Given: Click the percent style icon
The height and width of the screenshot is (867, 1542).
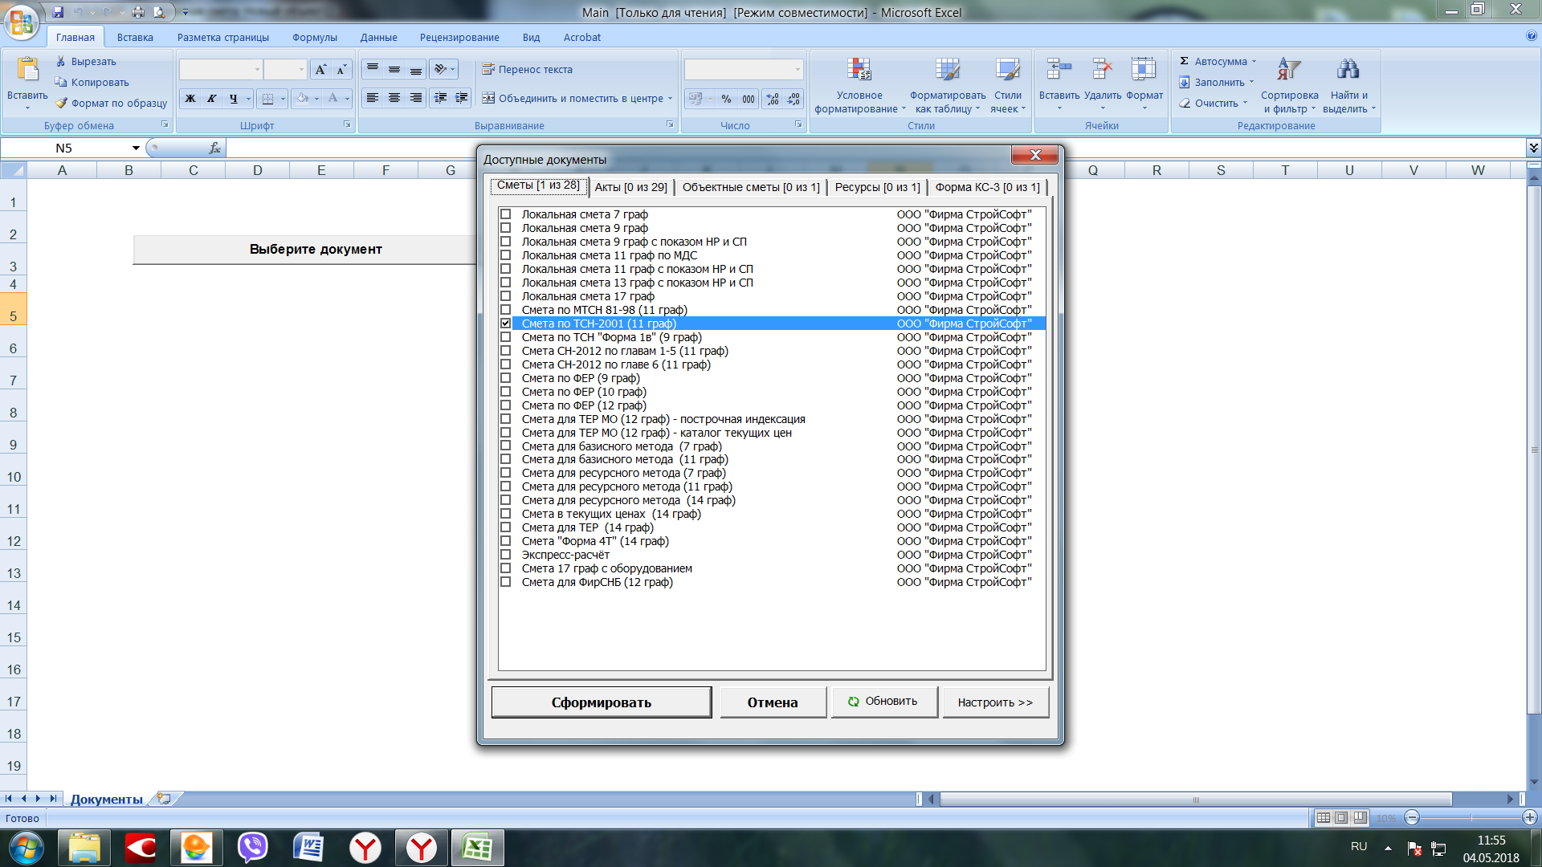Looking at the screenshot, I should pyautogui.click(x=726, y=99).
